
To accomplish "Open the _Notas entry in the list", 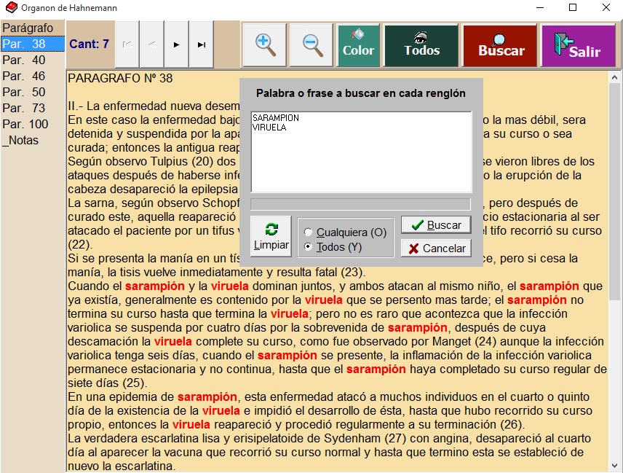I will click(x=33, y=140).
